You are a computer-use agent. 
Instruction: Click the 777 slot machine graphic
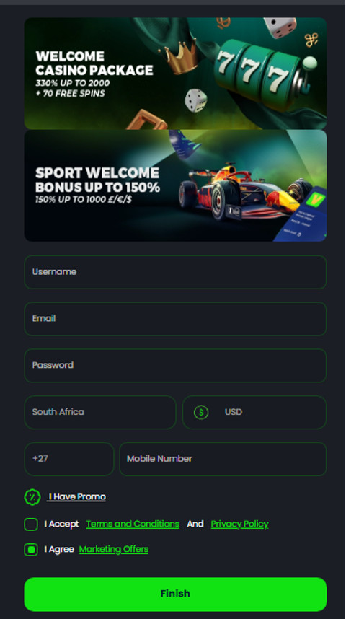[265, 75]
